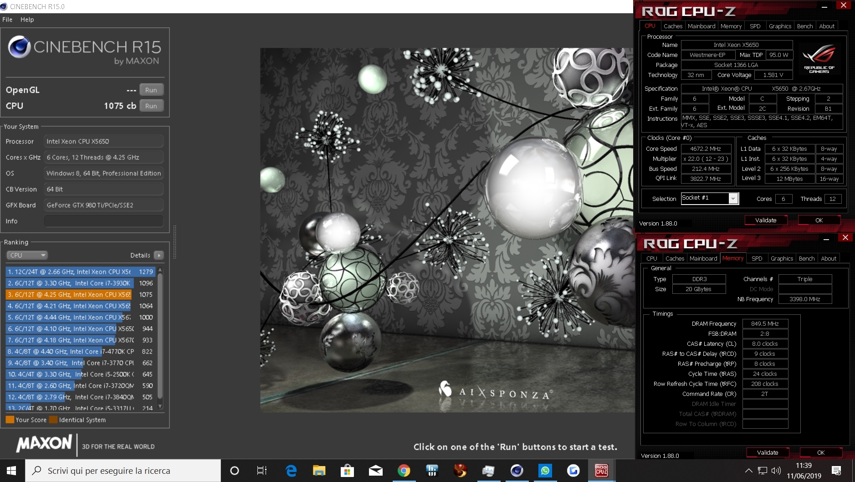Open File Explorer from taskbar
This screenshot has height=482, width=855.
click(x=319, y=471)
